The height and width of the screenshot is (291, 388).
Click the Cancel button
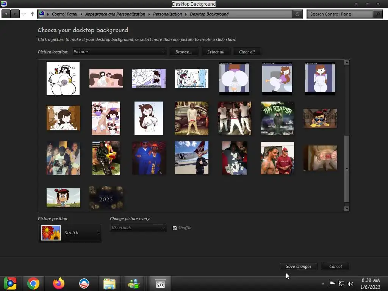click(x=335, y=266)
